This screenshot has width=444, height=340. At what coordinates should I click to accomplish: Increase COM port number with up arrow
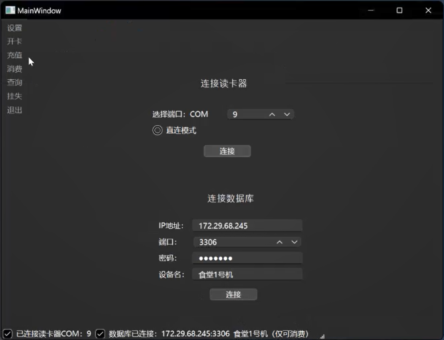pos(272,114)
